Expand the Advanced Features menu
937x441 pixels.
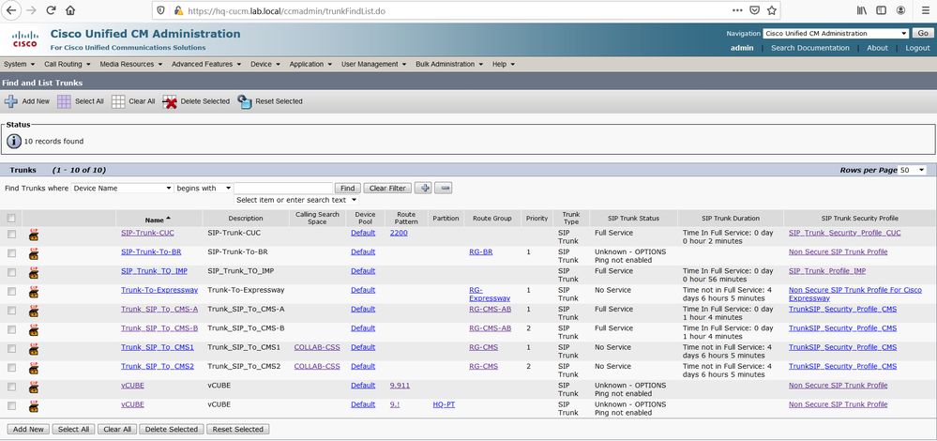point(206,64)
